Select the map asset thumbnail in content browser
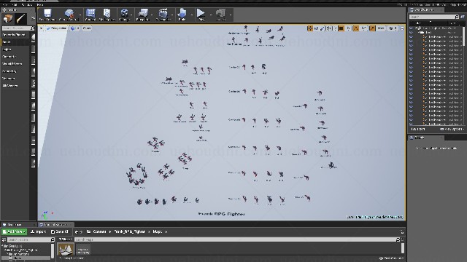The height and width of the screenshot is (262, 467). (x=66, y=250)
